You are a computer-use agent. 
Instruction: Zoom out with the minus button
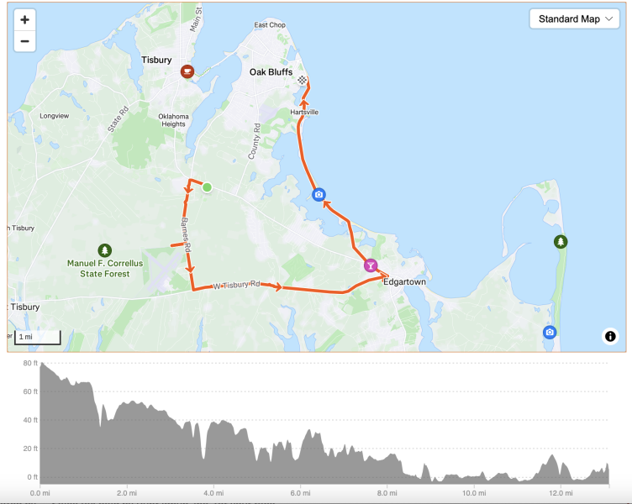24,40
